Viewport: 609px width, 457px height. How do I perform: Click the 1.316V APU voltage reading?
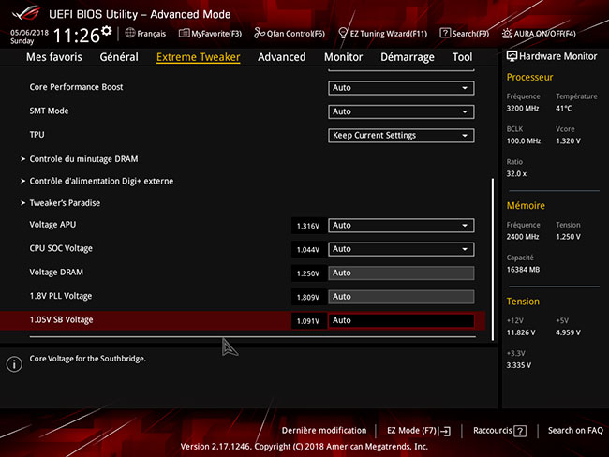coord(308,226)
